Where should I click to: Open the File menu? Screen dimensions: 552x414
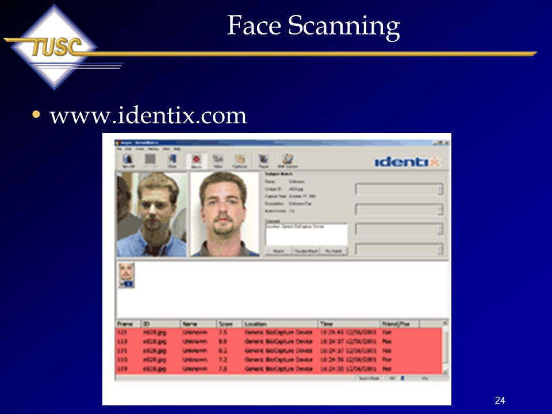[120, 149]
